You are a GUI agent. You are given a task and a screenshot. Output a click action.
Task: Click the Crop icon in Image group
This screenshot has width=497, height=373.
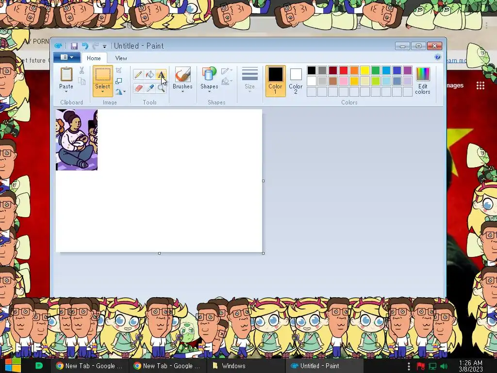coord(118,70)
